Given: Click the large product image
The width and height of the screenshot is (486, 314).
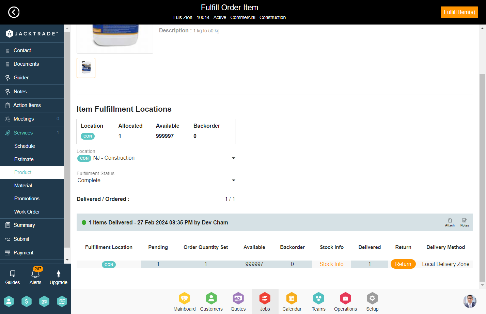Looking at the screenshot, I should [115, 38].
